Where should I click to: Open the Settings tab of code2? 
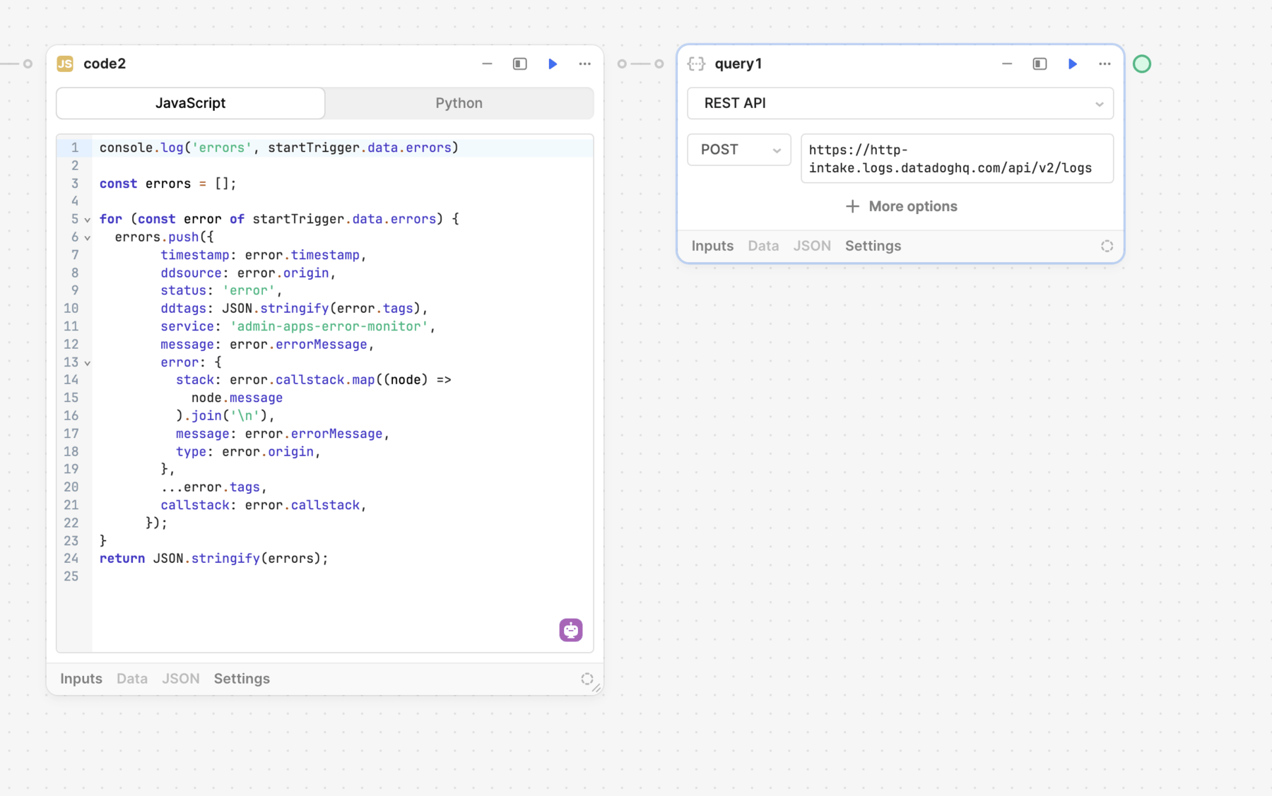point(242,679)
